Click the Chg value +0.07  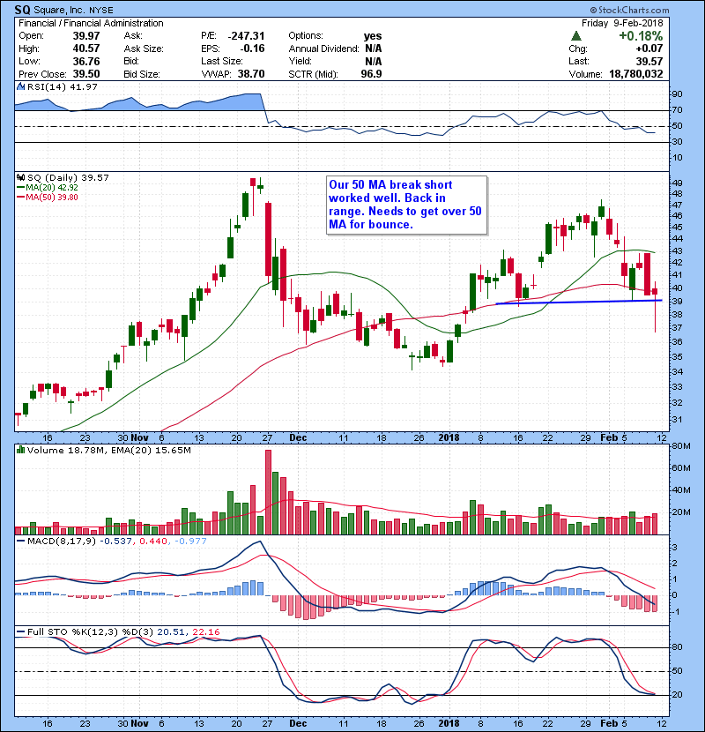click(649, 49)
